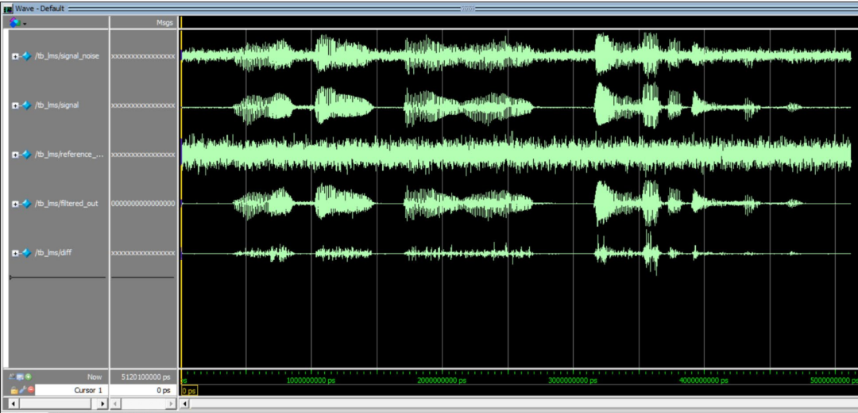The width and height of the screenshot is (858, 413).
Task: Expand the /tb_lms/filtered_out bus
Action: 15,204
